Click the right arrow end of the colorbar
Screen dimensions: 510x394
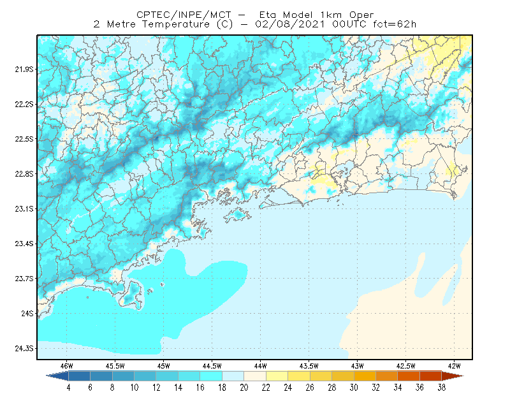pos(453,376)
